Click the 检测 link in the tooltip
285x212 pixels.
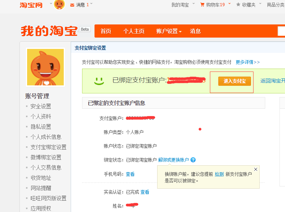(x=219, y=174)
